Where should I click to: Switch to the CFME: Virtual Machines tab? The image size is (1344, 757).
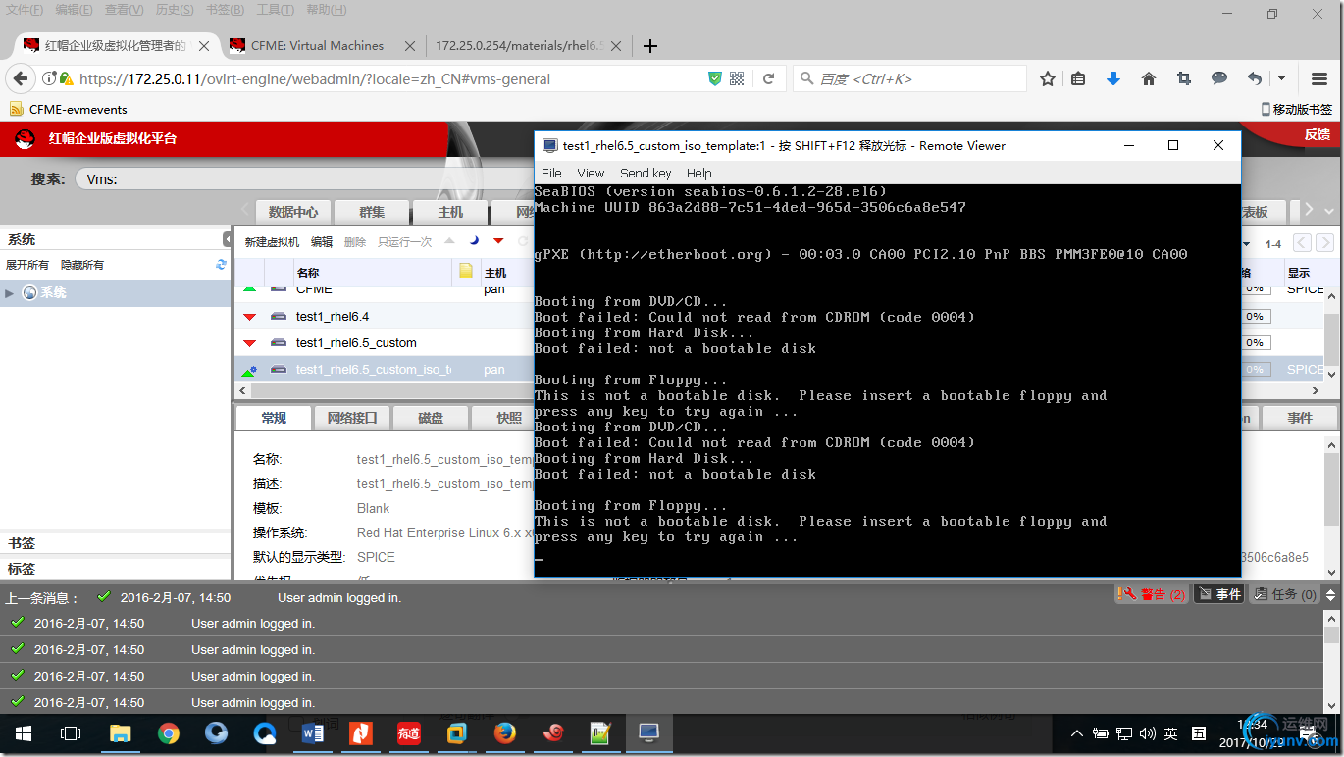(x=316, y=46)
